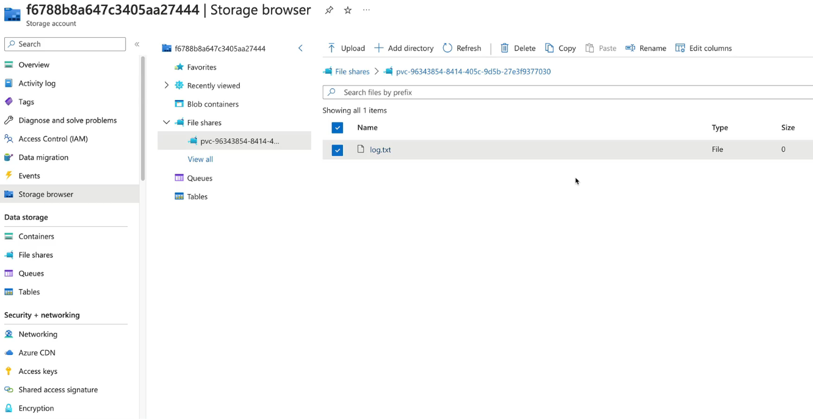Open Overview in the left menu
Image resolution: width=813 pixels, height=419 pixels.
point(34,65)
